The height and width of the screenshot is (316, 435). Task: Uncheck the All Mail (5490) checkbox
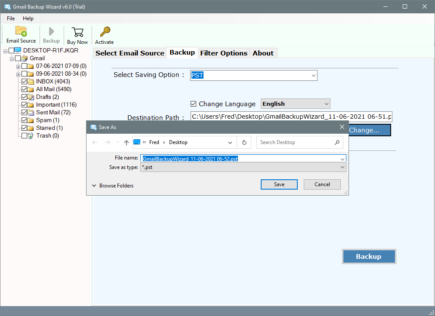pos(25,89)
